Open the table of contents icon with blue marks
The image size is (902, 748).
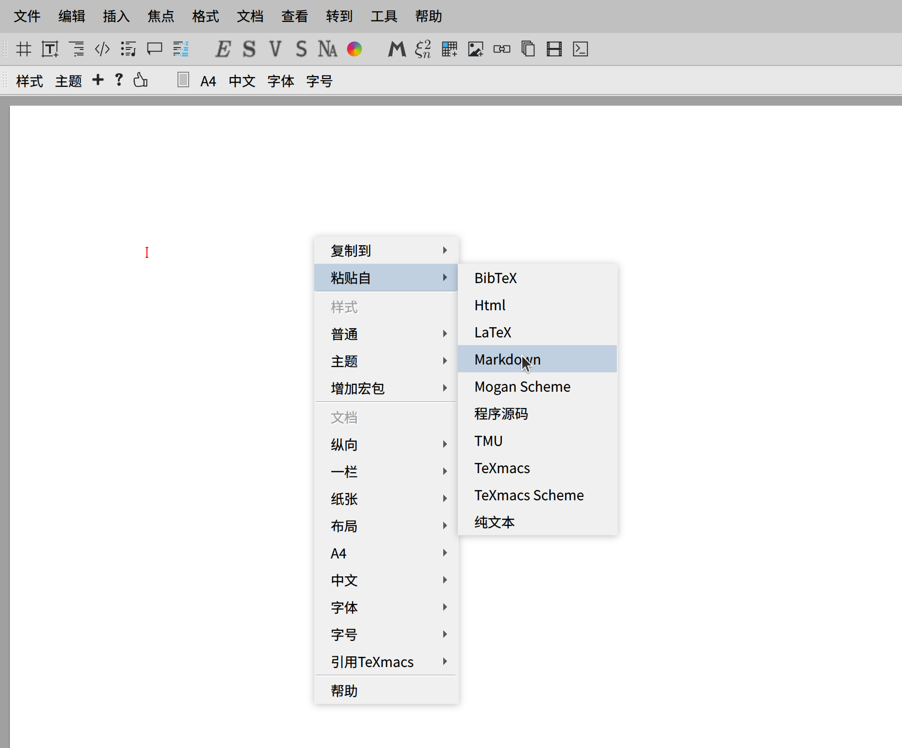pos(181,49)
